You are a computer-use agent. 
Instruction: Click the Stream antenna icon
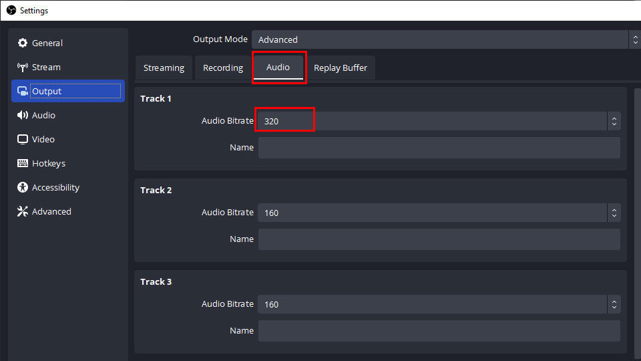point(23,67)
